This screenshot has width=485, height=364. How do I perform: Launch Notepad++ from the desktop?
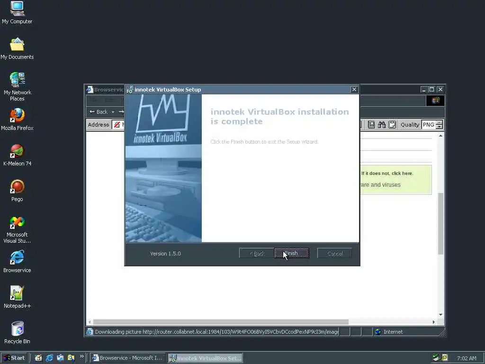[x=17, y=298]
